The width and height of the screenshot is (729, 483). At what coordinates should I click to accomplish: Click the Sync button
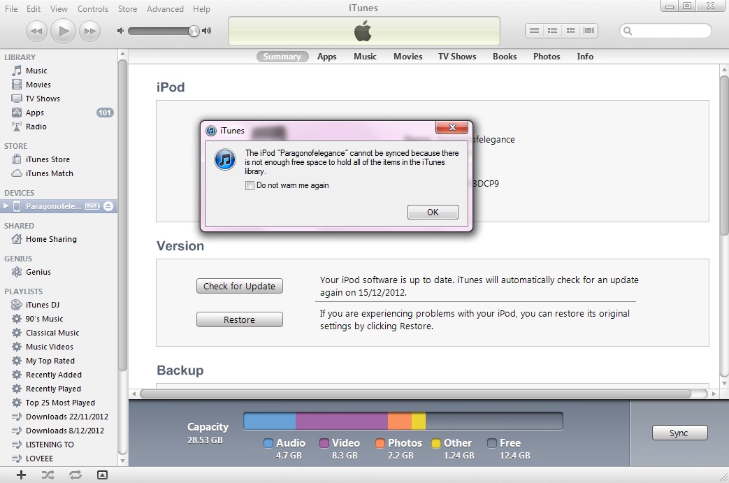[679, 433]
